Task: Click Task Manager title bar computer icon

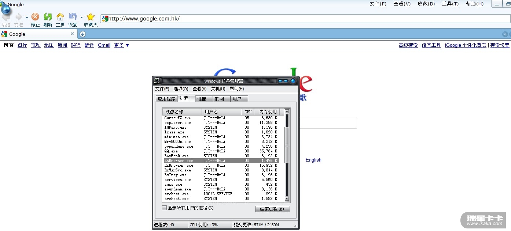Action: pos(157,81)
